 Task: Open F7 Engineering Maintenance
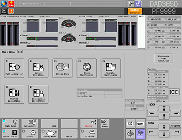pos(38,94)
